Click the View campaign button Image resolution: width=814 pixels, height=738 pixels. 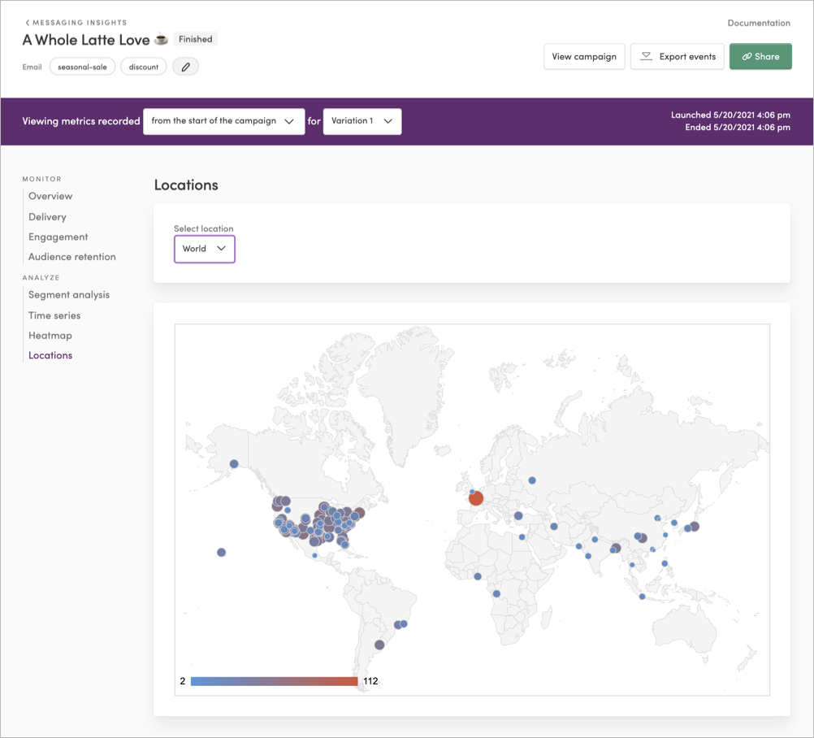point(584,56)
